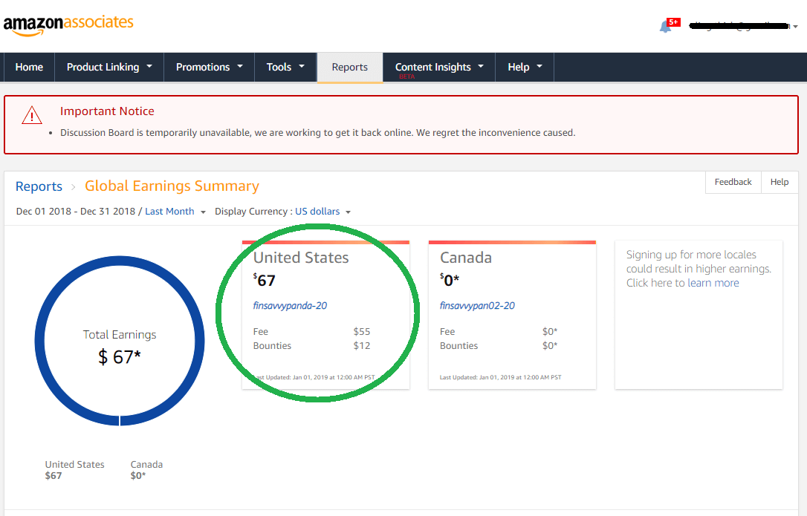Open the Content Insights menu
The image size is (807, 516).
point(439,67)
